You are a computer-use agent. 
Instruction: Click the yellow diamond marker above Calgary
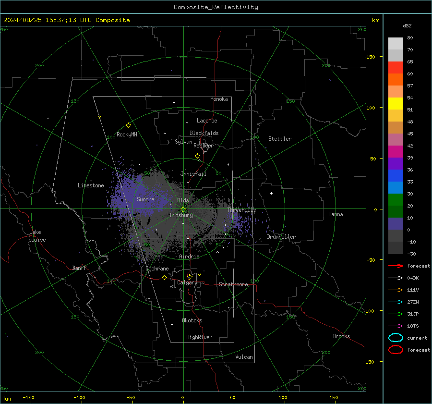190,277
